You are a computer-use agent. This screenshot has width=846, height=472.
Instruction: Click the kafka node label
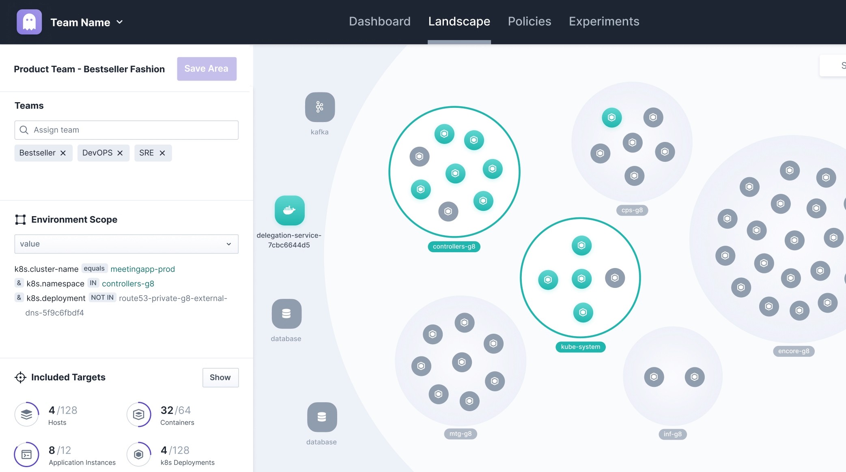point(320,132)
